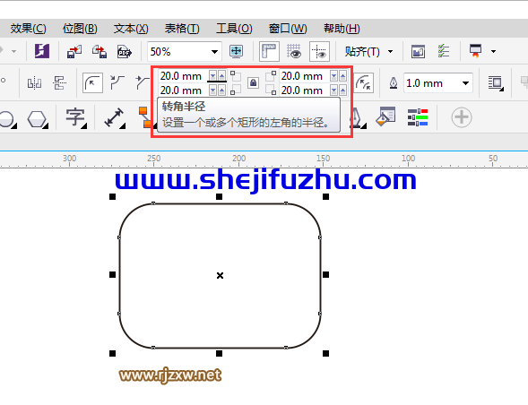Open the 工具(O) menu
This screenshot has height=405, width=528.
point(234,29)
